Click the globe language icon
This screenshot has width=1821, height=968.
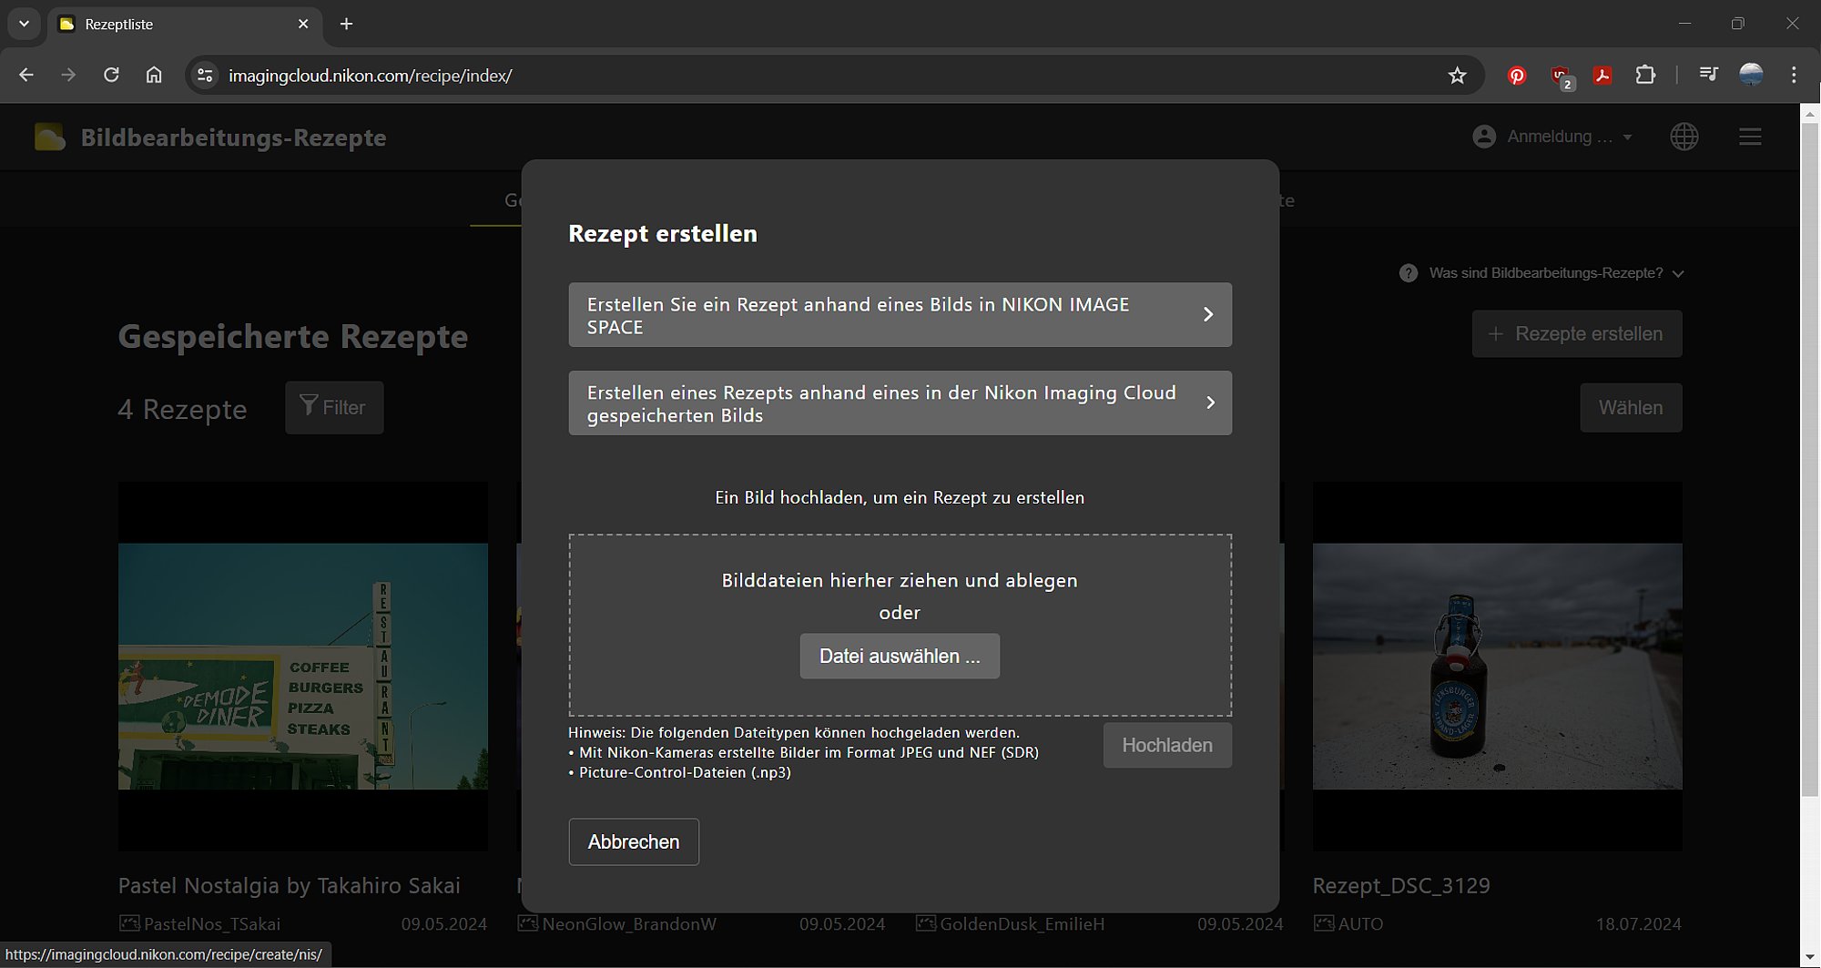tap(1684, 137)
